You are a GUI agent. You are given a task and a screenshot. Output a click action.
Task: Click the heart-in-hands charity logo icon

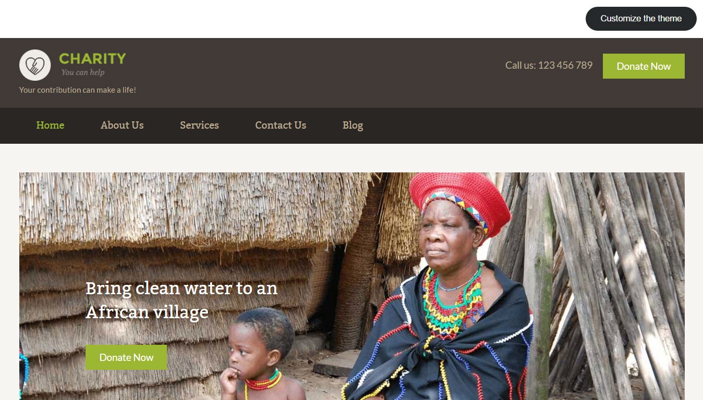[35, 65]
